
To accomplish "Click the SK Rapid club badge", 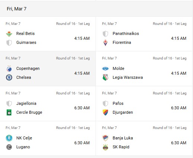I will click(x=105, y=147).
